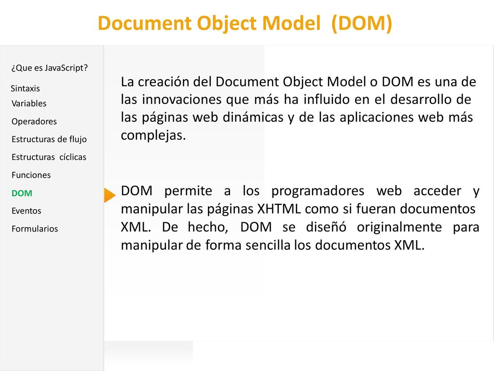This screenshot has width=494, height=371.
Task: Select the highlighted DOM entry
Action: click(22, 193)
